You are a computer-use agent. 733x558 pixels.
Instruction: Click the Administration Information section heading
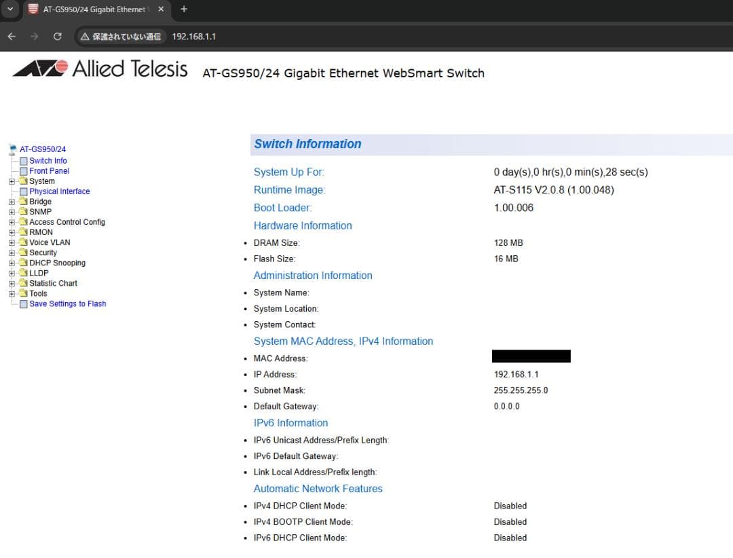pyautogui.click(x=313, y=276)
